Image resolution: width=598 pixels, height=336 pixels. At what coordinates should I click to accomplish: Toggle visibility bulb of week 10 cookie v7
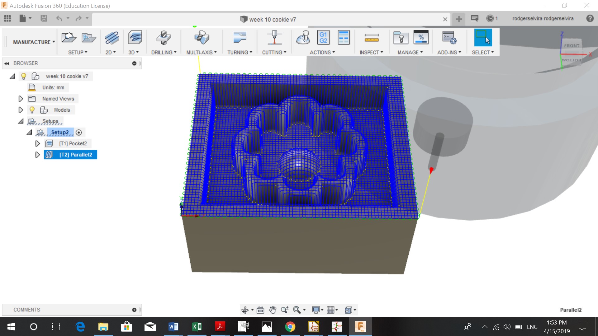(x=24, y=76)
